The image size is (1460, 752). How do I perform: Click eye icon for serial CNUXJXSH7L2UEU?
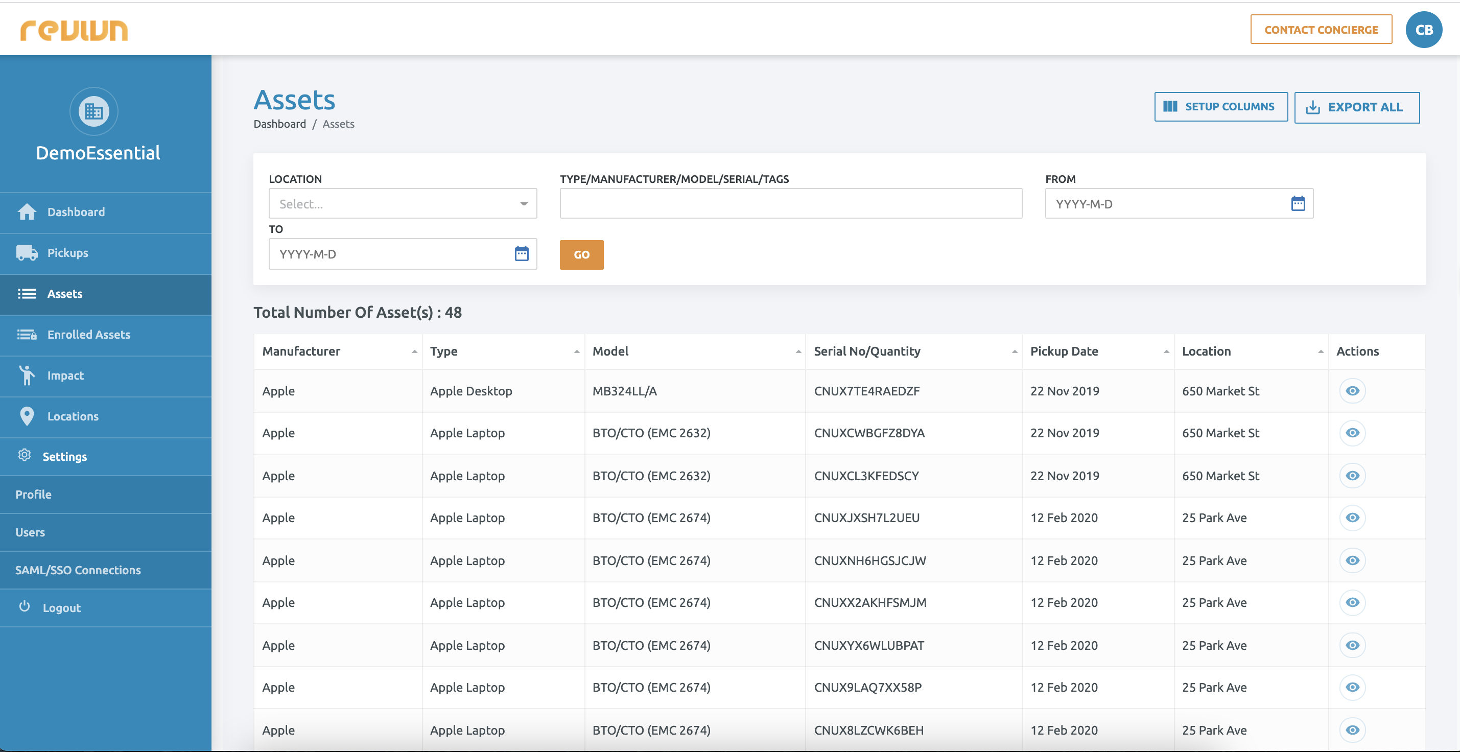(1352, 518)
